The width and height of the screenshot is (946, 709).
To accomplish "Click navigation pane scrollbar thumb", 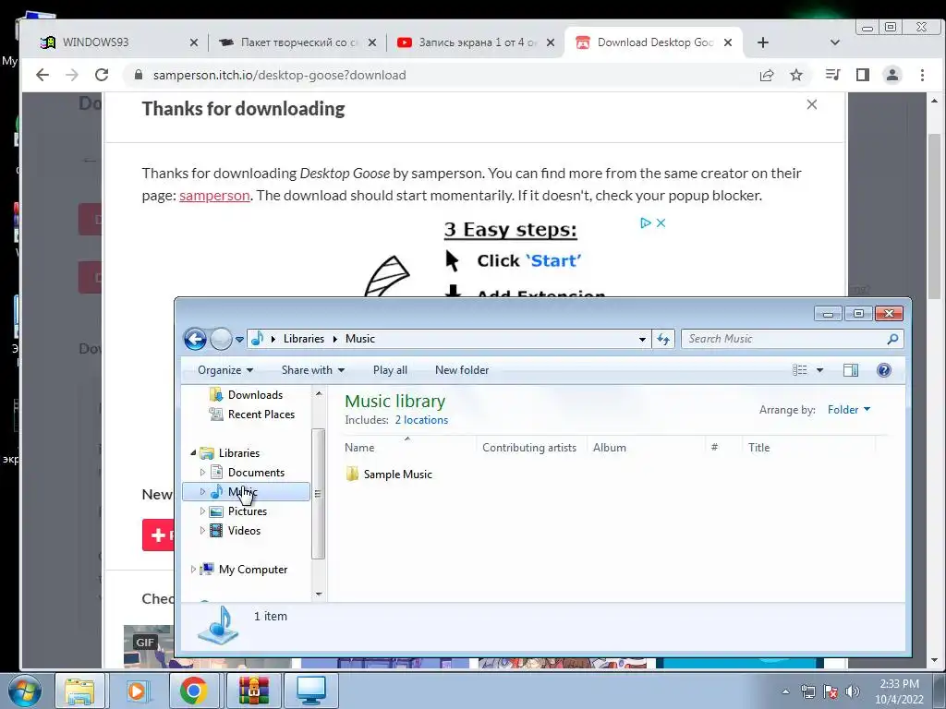I will 318,494.
